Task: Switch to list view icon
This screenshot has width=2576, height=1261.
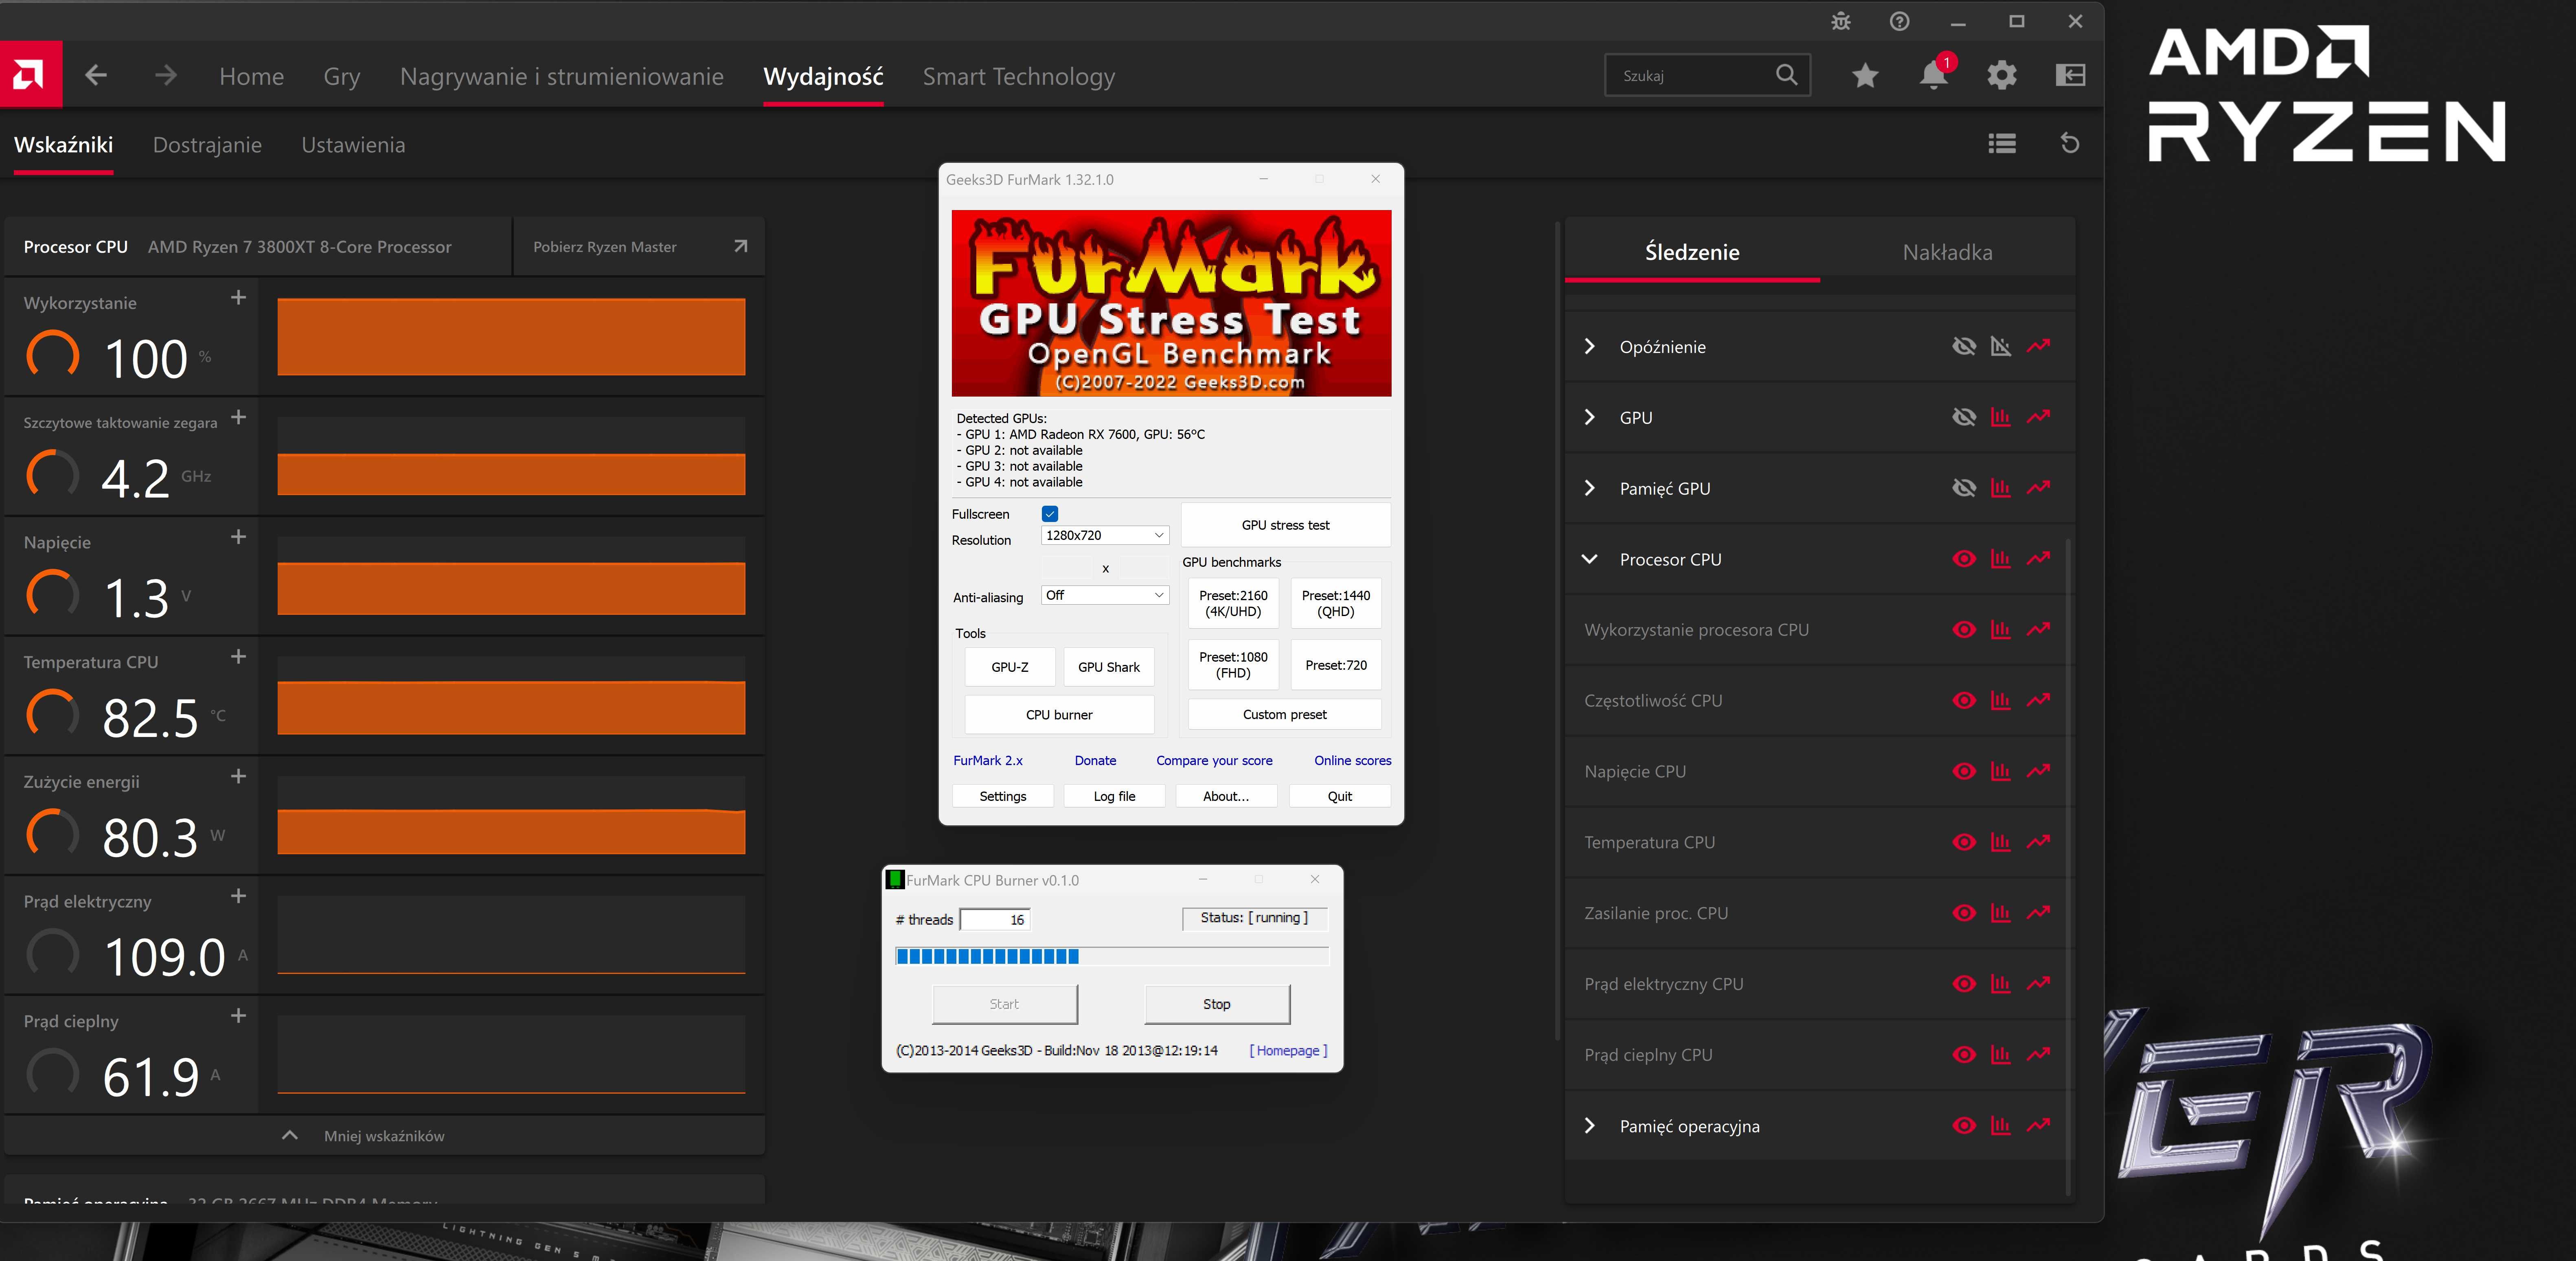Action: (2002, 144)
